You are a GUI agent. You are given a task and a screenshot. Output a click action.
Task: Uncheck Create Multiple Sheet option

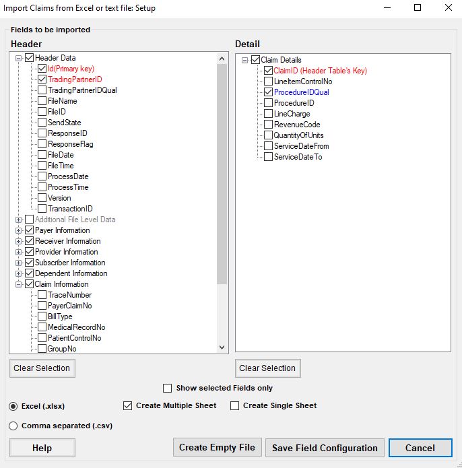coord(127,406)
